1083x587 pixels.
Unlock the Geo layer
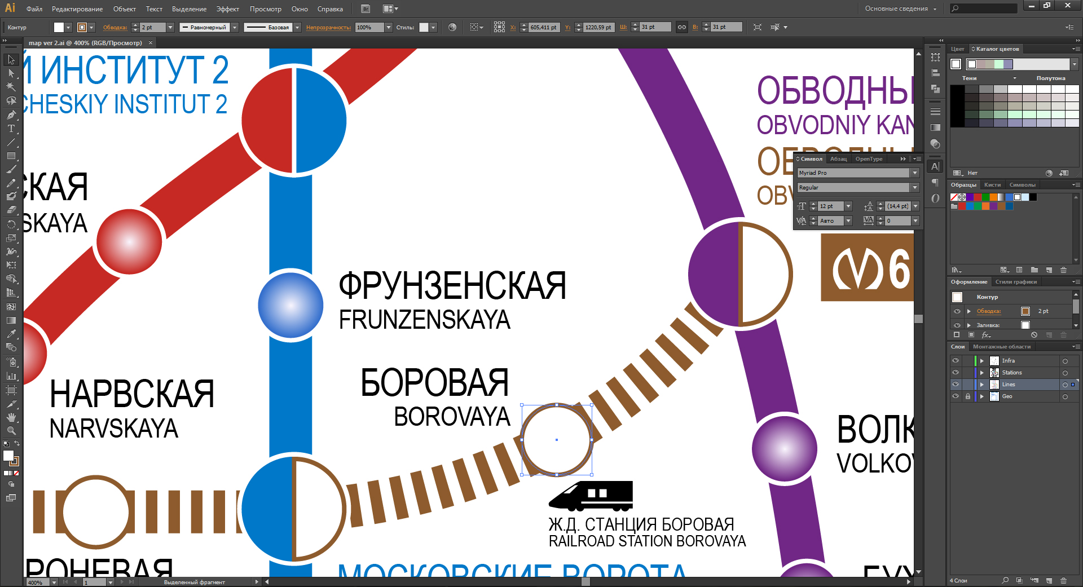click(968, 396)
